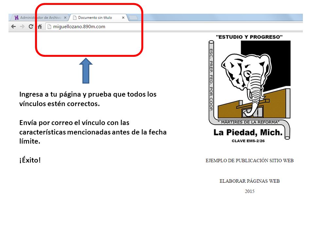Click the "CLAVE EMS-2/26" text
The width and height of the screenshot is (314, 235).
(x=248, y=141)
